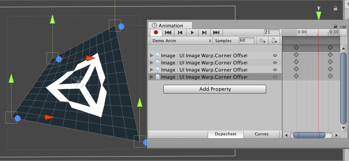Screen dimensions: 349x161
Task: Click the vertical scrollbar up arrow in dopesheet
Action: coord(344,48)
